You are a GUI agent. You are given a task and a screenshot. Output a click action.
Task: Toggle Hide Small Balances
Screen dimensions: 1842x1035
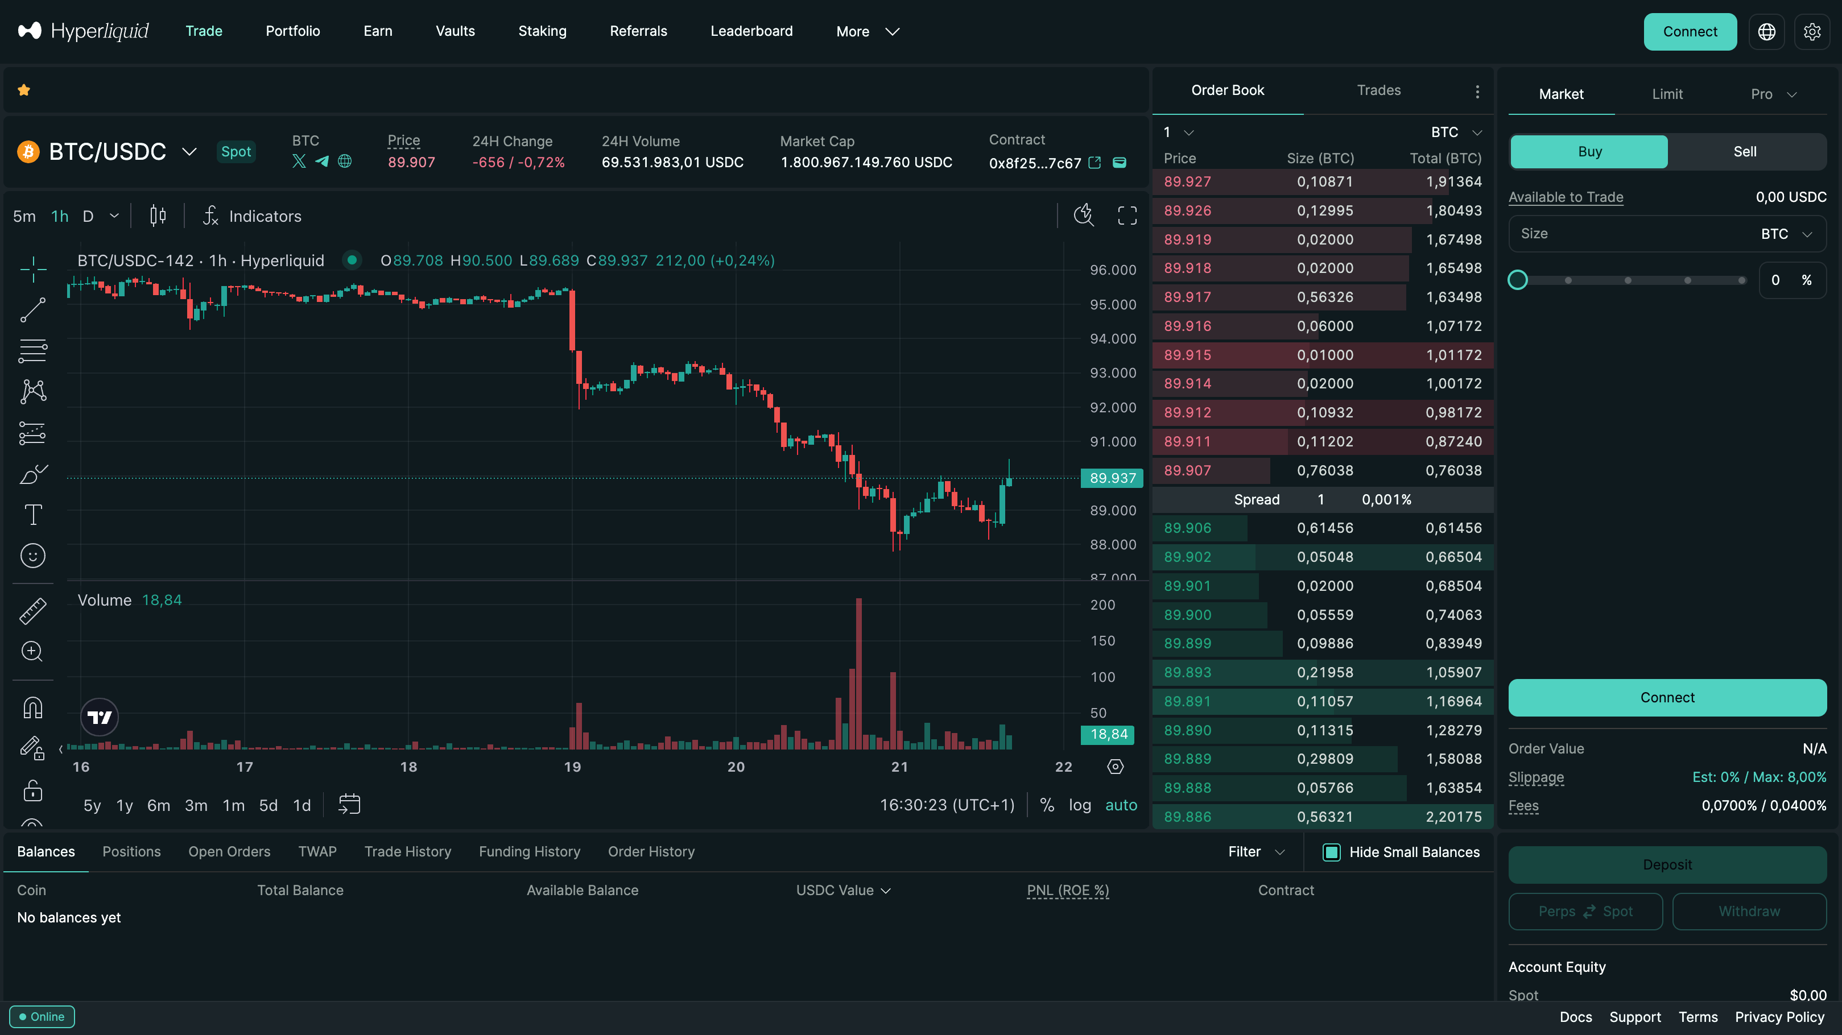[x=1332, y=852]
